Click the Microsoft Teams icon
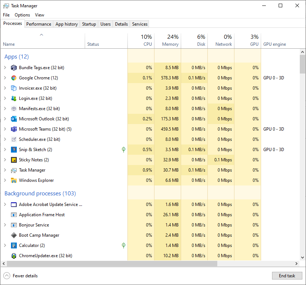This screenshot has width=306, height=285. tap(14, 129)
